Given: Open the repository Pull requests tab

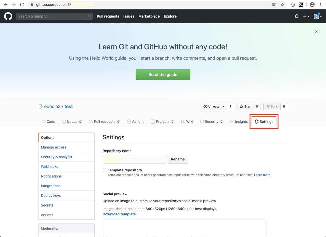Looking at the screenshot, I should [x=105, y=122].
